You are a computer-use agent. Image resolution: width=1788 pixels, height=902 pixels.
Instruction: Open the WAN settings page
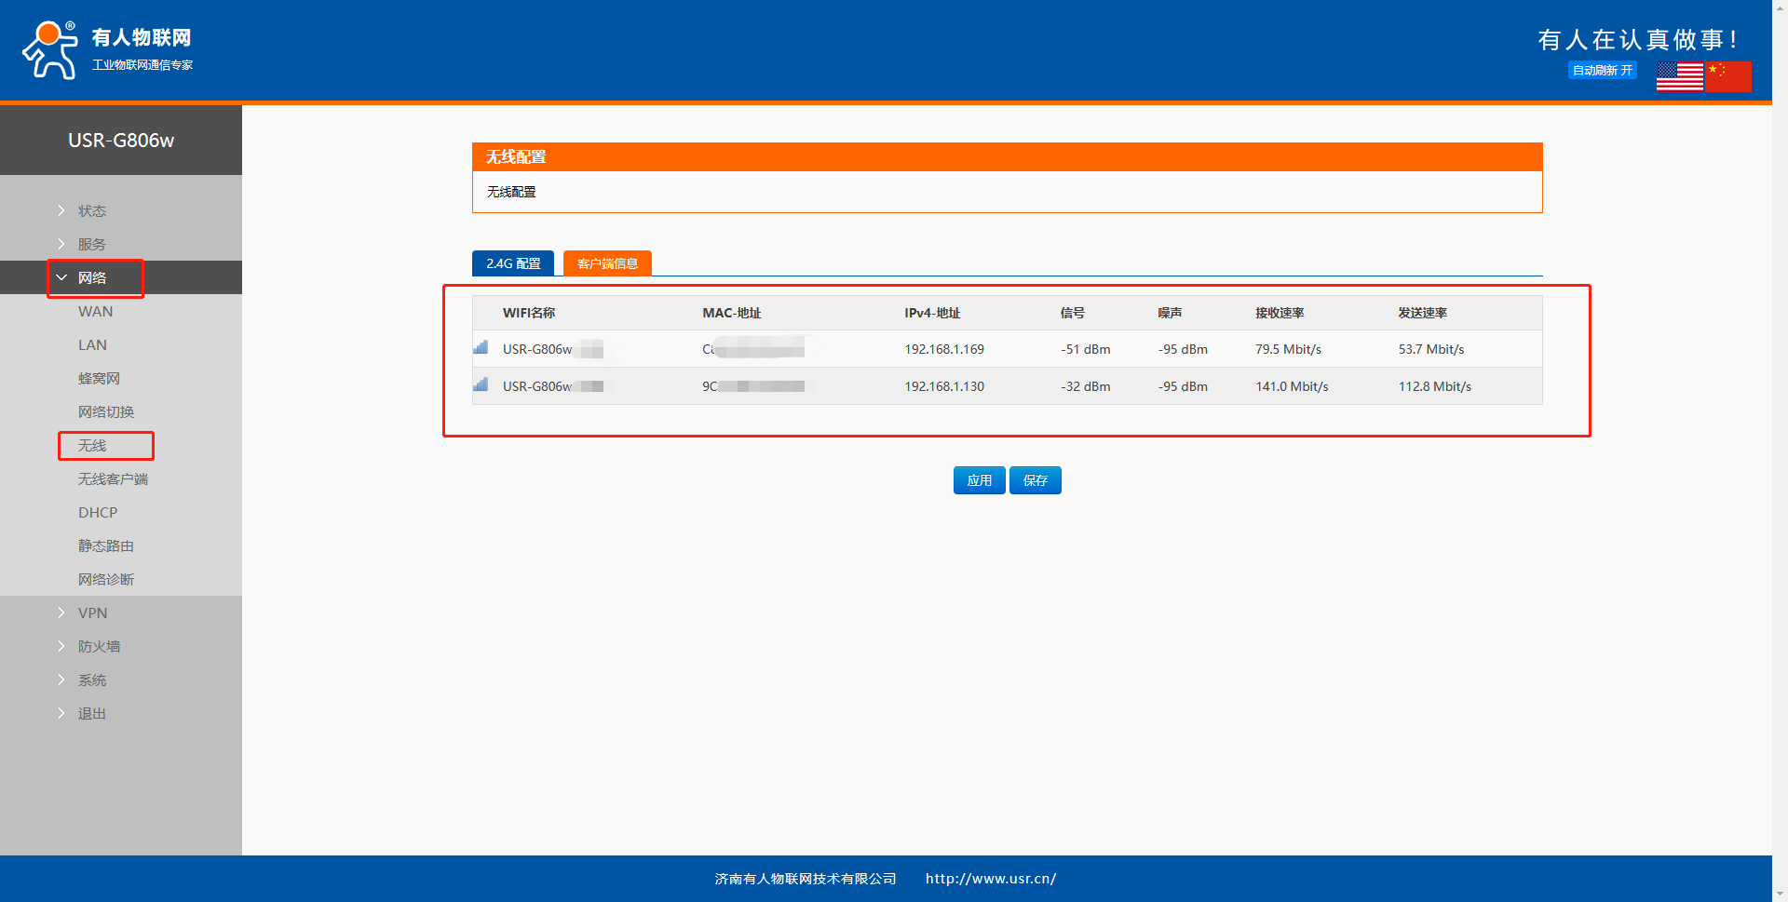(95, 312)
